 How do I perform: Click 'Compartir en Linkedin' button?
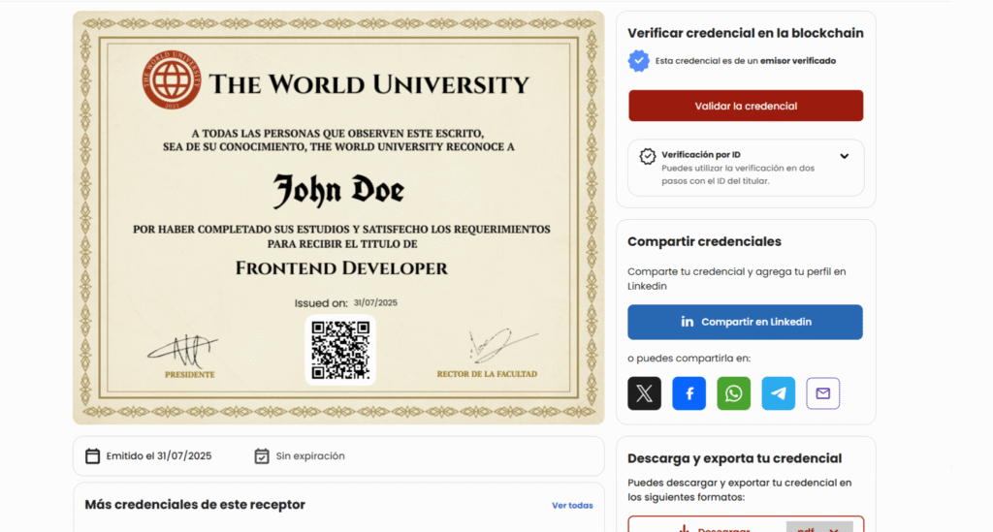coord(745,322)
